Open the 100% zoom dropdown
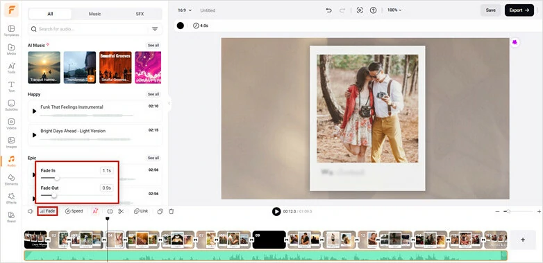The width and height of the screenshot is (543, 263). pyautogui.click(x=394, y=10)
